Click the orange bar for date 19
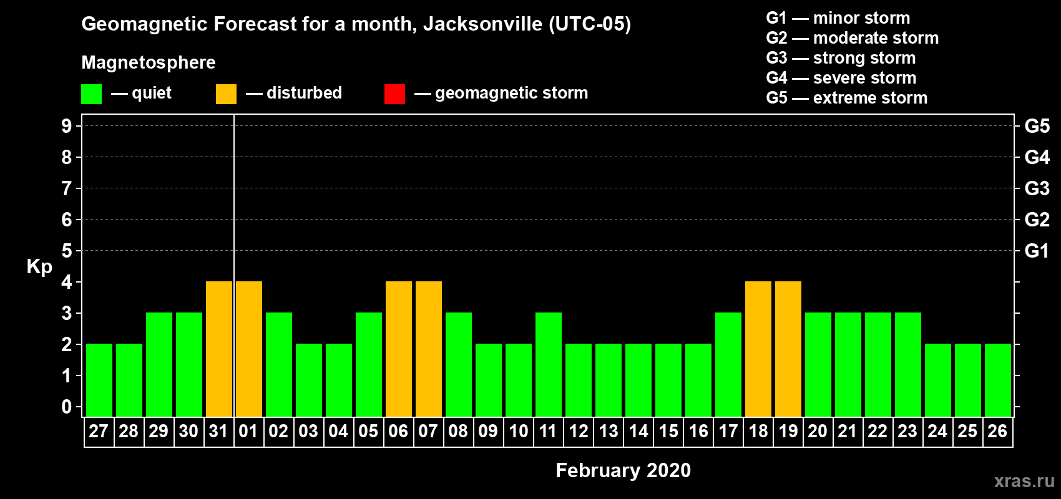The image size is (1061, 499). click(788, 349)
